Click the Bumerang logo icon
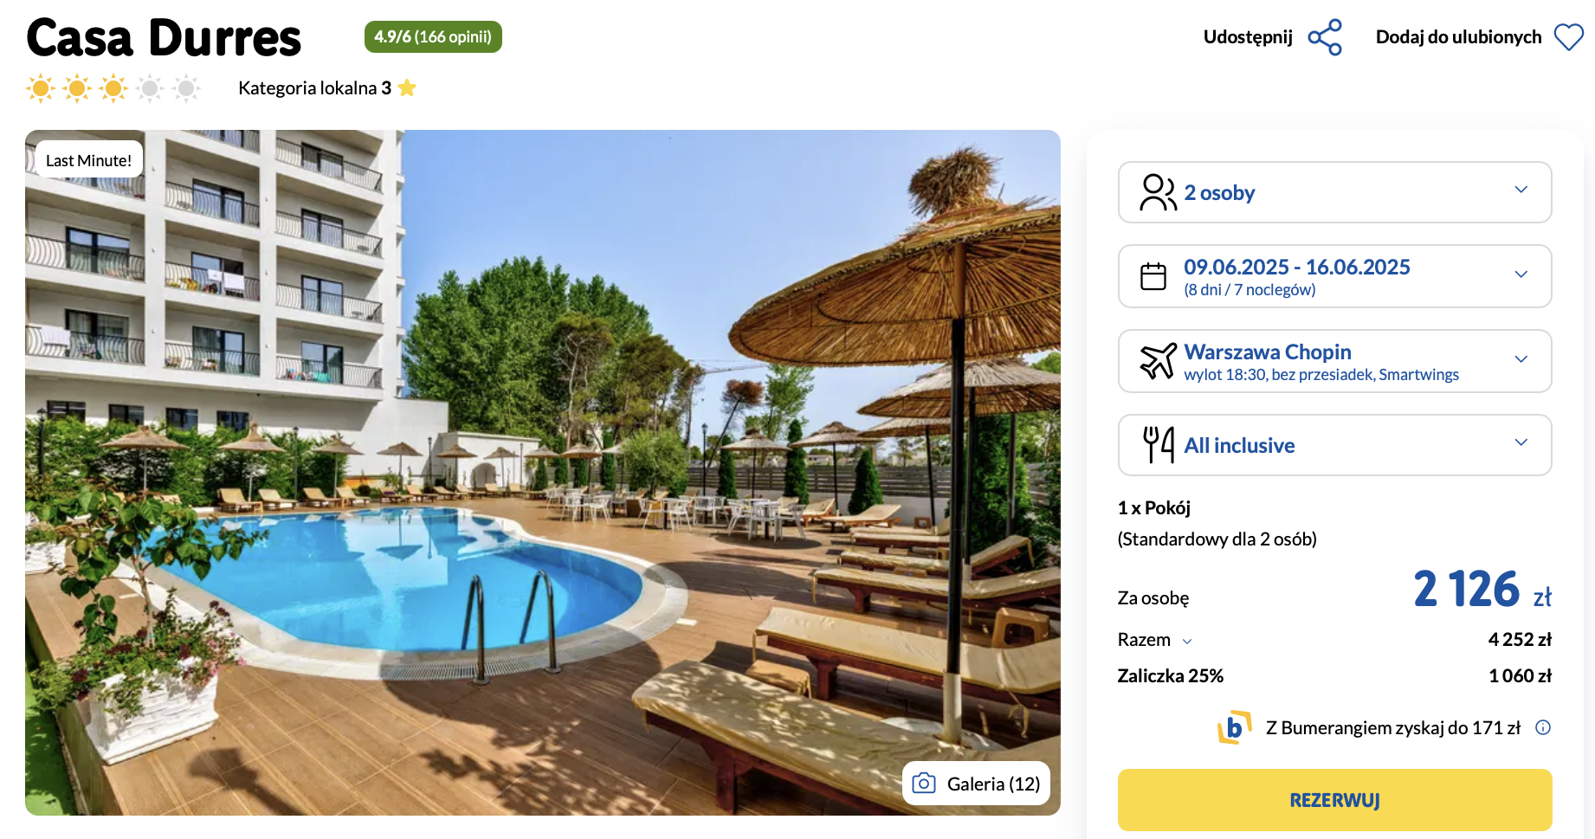Viewport: 1595px width, 839px height. coord(1235,727)
